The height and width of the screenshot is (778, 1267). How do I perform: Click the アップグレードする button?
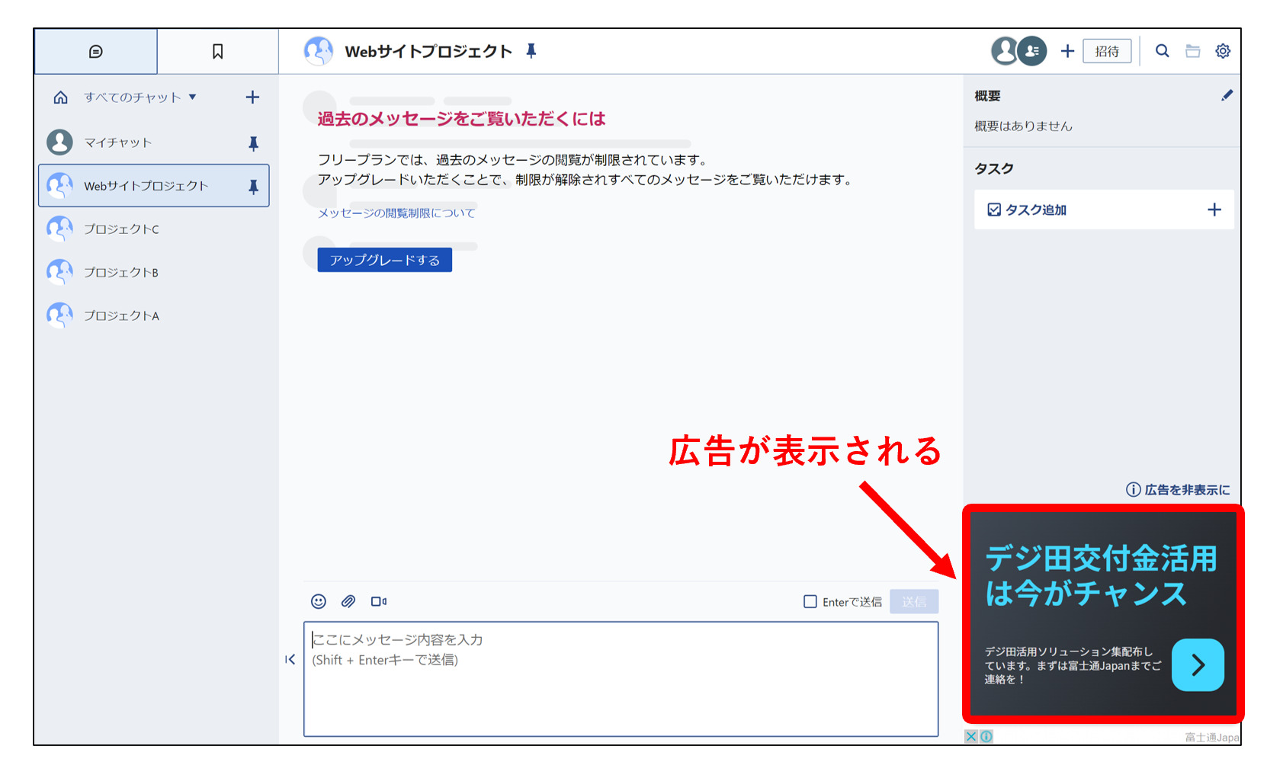point(384,259)
